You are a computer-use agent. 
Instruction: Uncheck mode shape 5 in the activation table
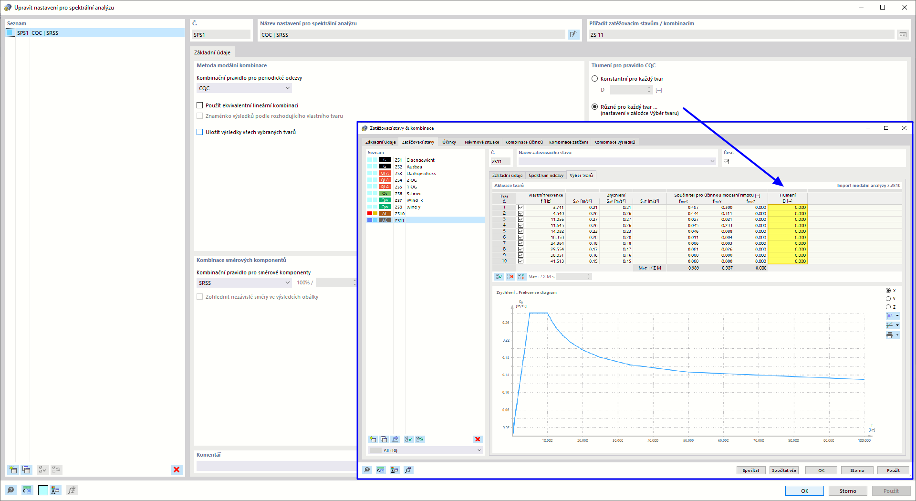tap(520, 231)
